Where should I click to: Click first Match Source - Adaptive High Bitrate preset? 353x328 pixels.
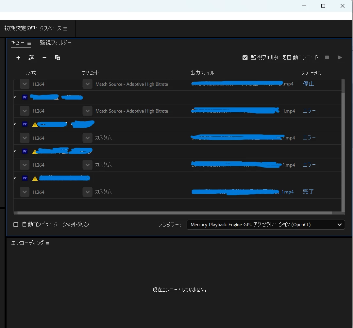click(x=132, y=84)
